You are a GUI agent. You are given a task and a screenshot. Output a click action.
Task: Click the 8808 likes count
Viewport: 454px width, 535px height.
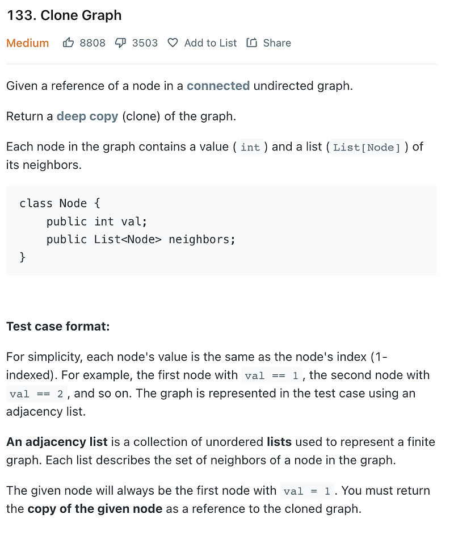point(93,43)
